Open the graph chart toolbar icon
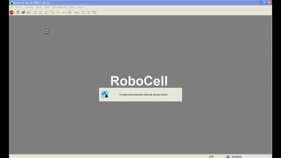Screen dimensions: 281x158 [77, 12]
